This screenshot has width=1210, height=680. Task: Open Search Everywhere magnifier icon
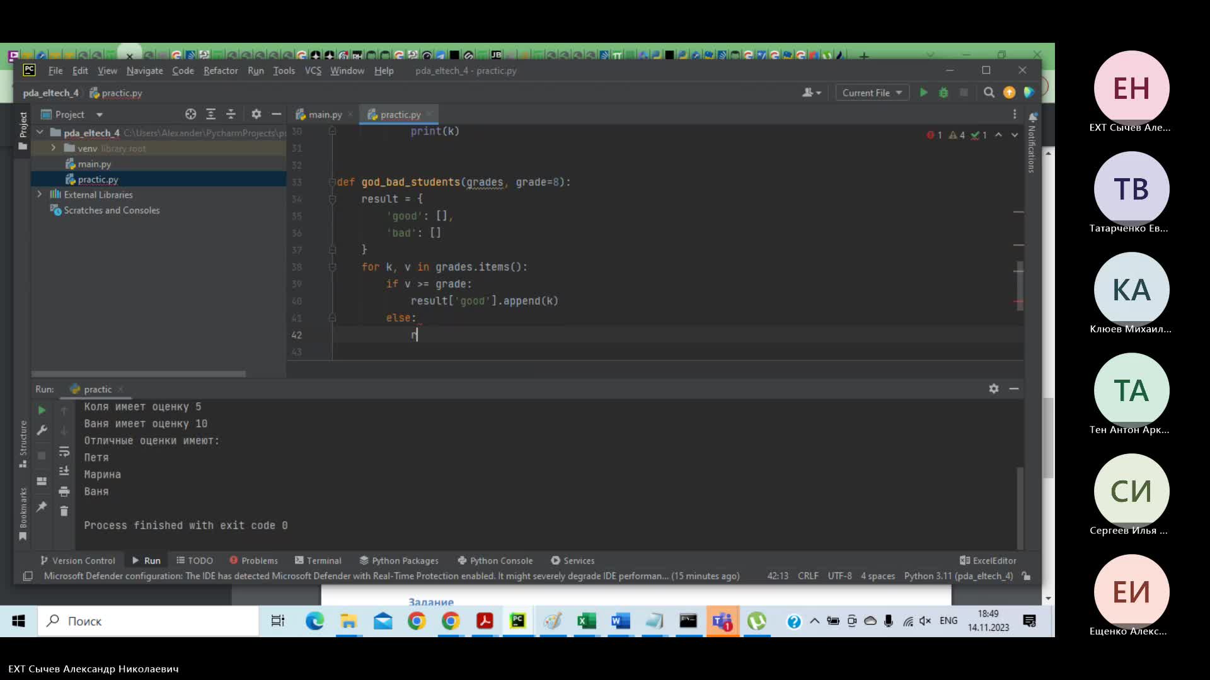pyautogui.click(x=989, y=93)
